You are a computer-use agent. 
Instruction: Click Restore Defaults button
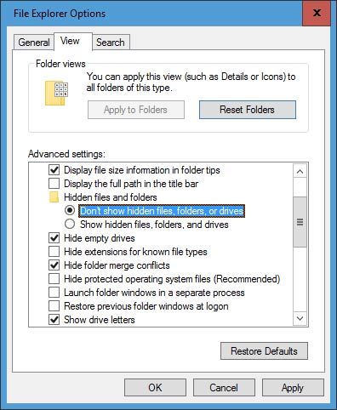[264, 351]
